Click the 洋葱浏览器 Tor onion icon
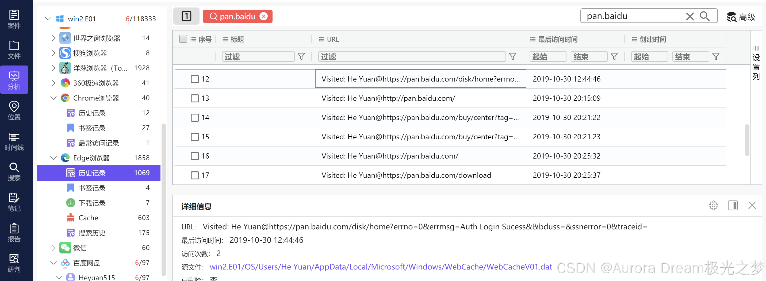The height and width of the screenshot is (281, 766). click(65, 68)
